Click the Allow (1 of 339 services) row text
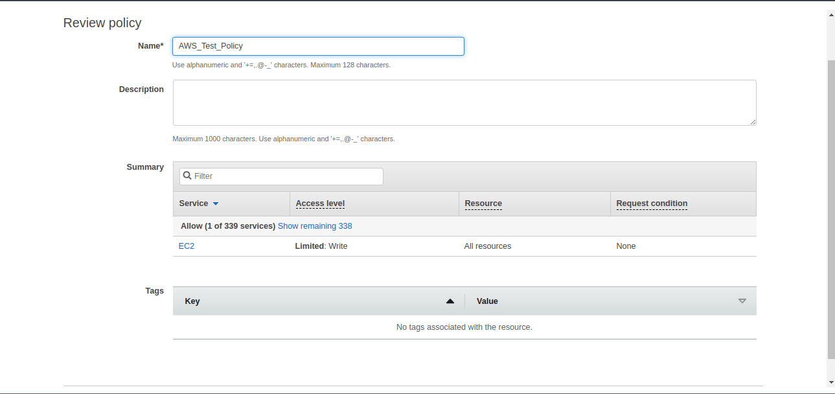This screenshot has height=394, width=835. pos(228,226)
